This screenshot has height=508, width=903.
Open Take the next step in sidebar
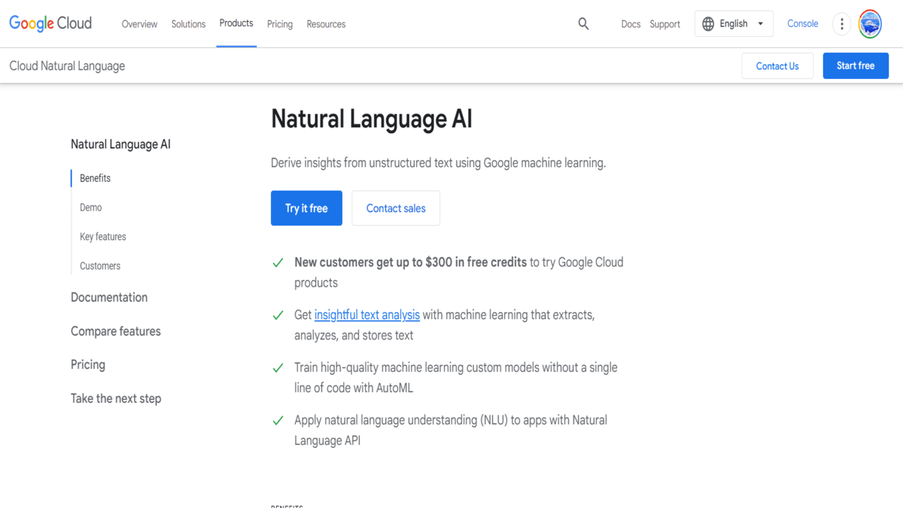point(116,399)
